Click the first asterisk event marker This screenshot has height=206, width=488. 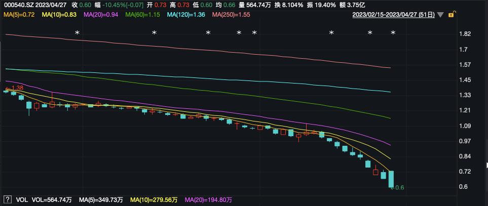coord(78,32)
